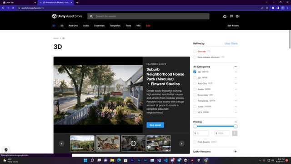Click the minimum price slider handle

195,127
